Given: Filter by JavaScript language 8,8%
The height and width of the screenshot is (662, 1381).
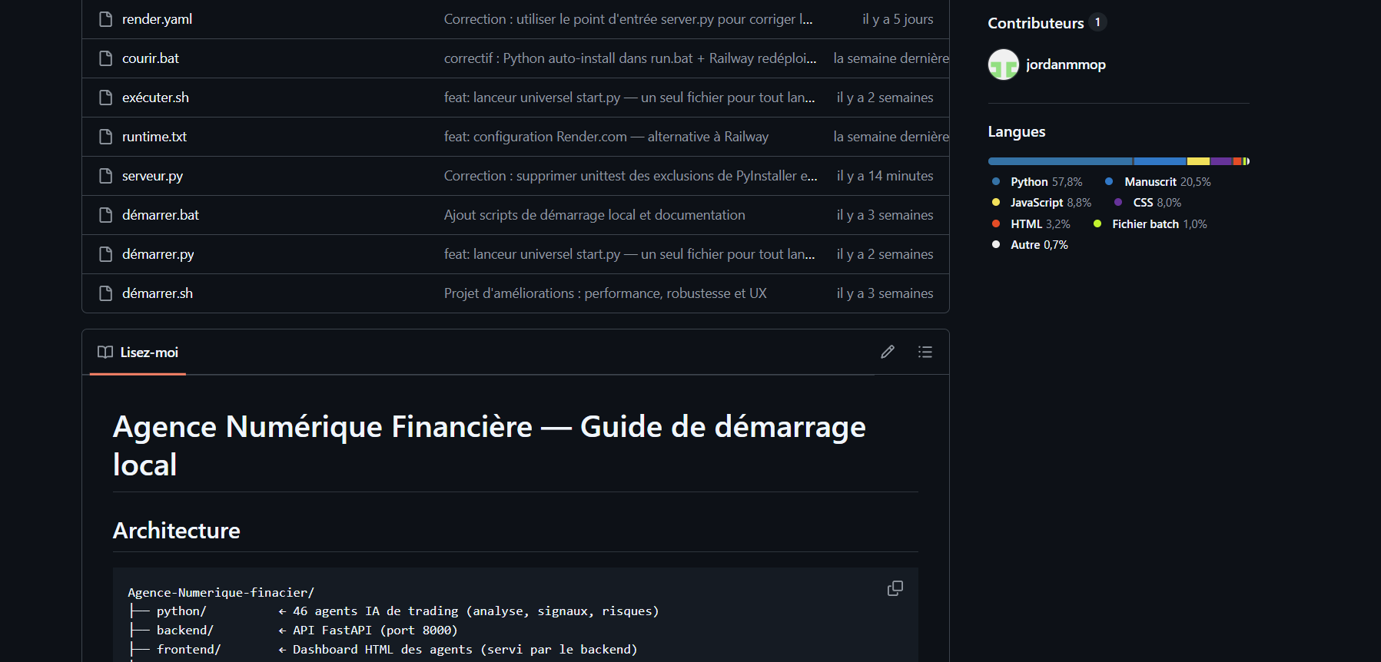Looking at the screenshot, I should click(1042, 203).
